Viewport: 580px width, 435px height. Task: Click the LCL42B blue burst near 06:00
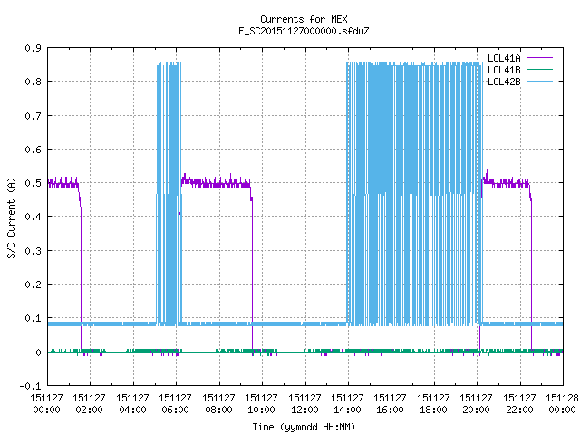pos(169,193)
